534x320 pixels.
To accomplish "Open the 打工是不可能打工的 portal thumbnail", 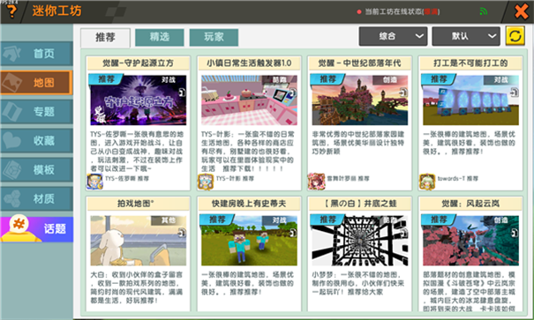I will click(x=471, y=100).
